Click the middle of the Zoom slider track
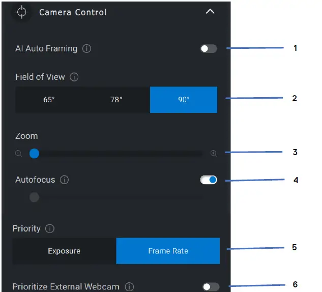Screen dimensions: 322x292 116,154
